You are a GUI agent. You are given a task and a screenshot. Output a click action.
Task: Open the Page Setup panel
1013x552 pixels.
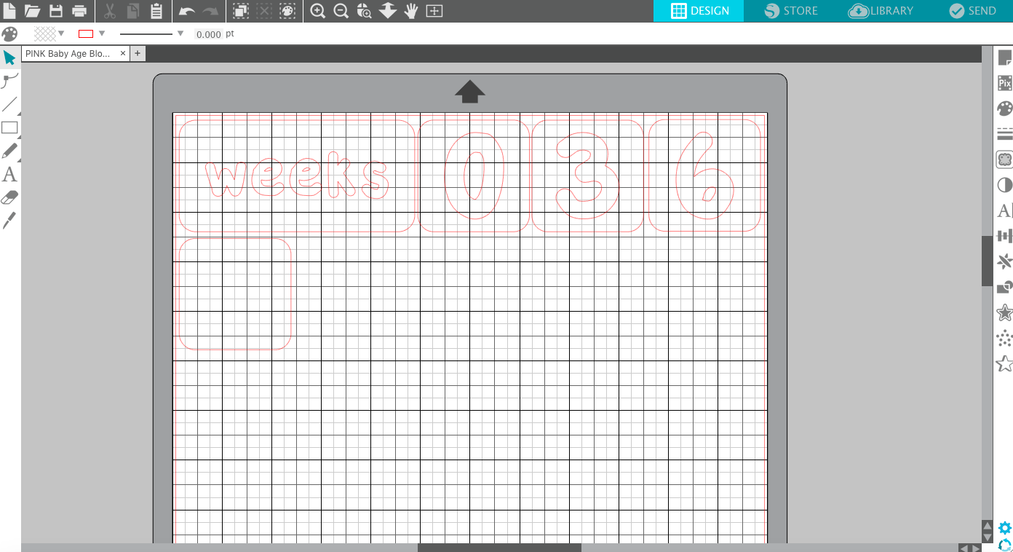pyautogui.click(x=1005, y=58)
